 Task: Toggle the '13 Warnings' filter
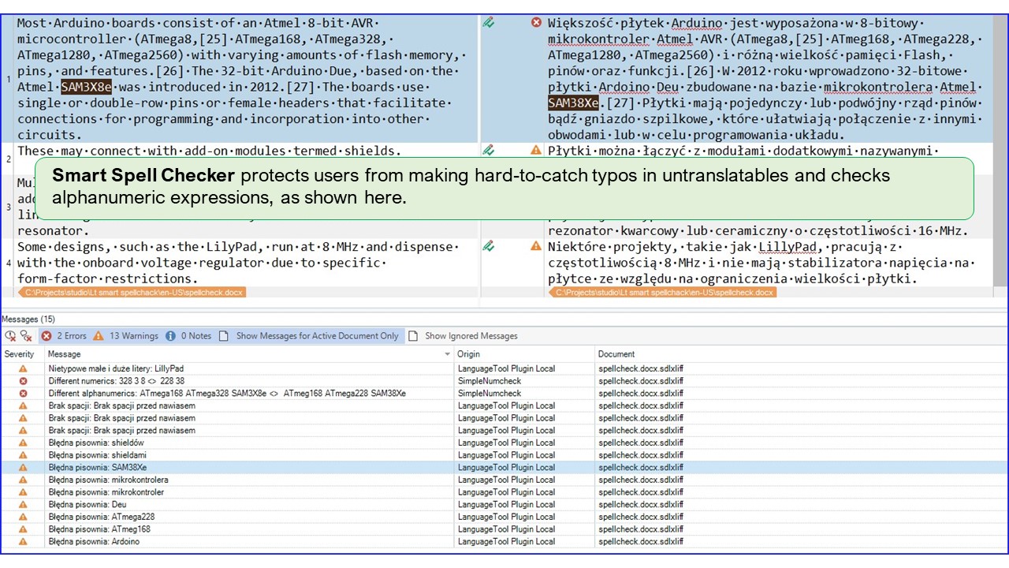[126, 336]
